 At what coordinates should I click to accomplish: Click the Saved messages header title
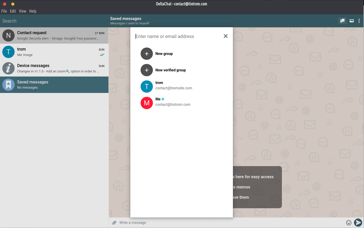point(126,18)
